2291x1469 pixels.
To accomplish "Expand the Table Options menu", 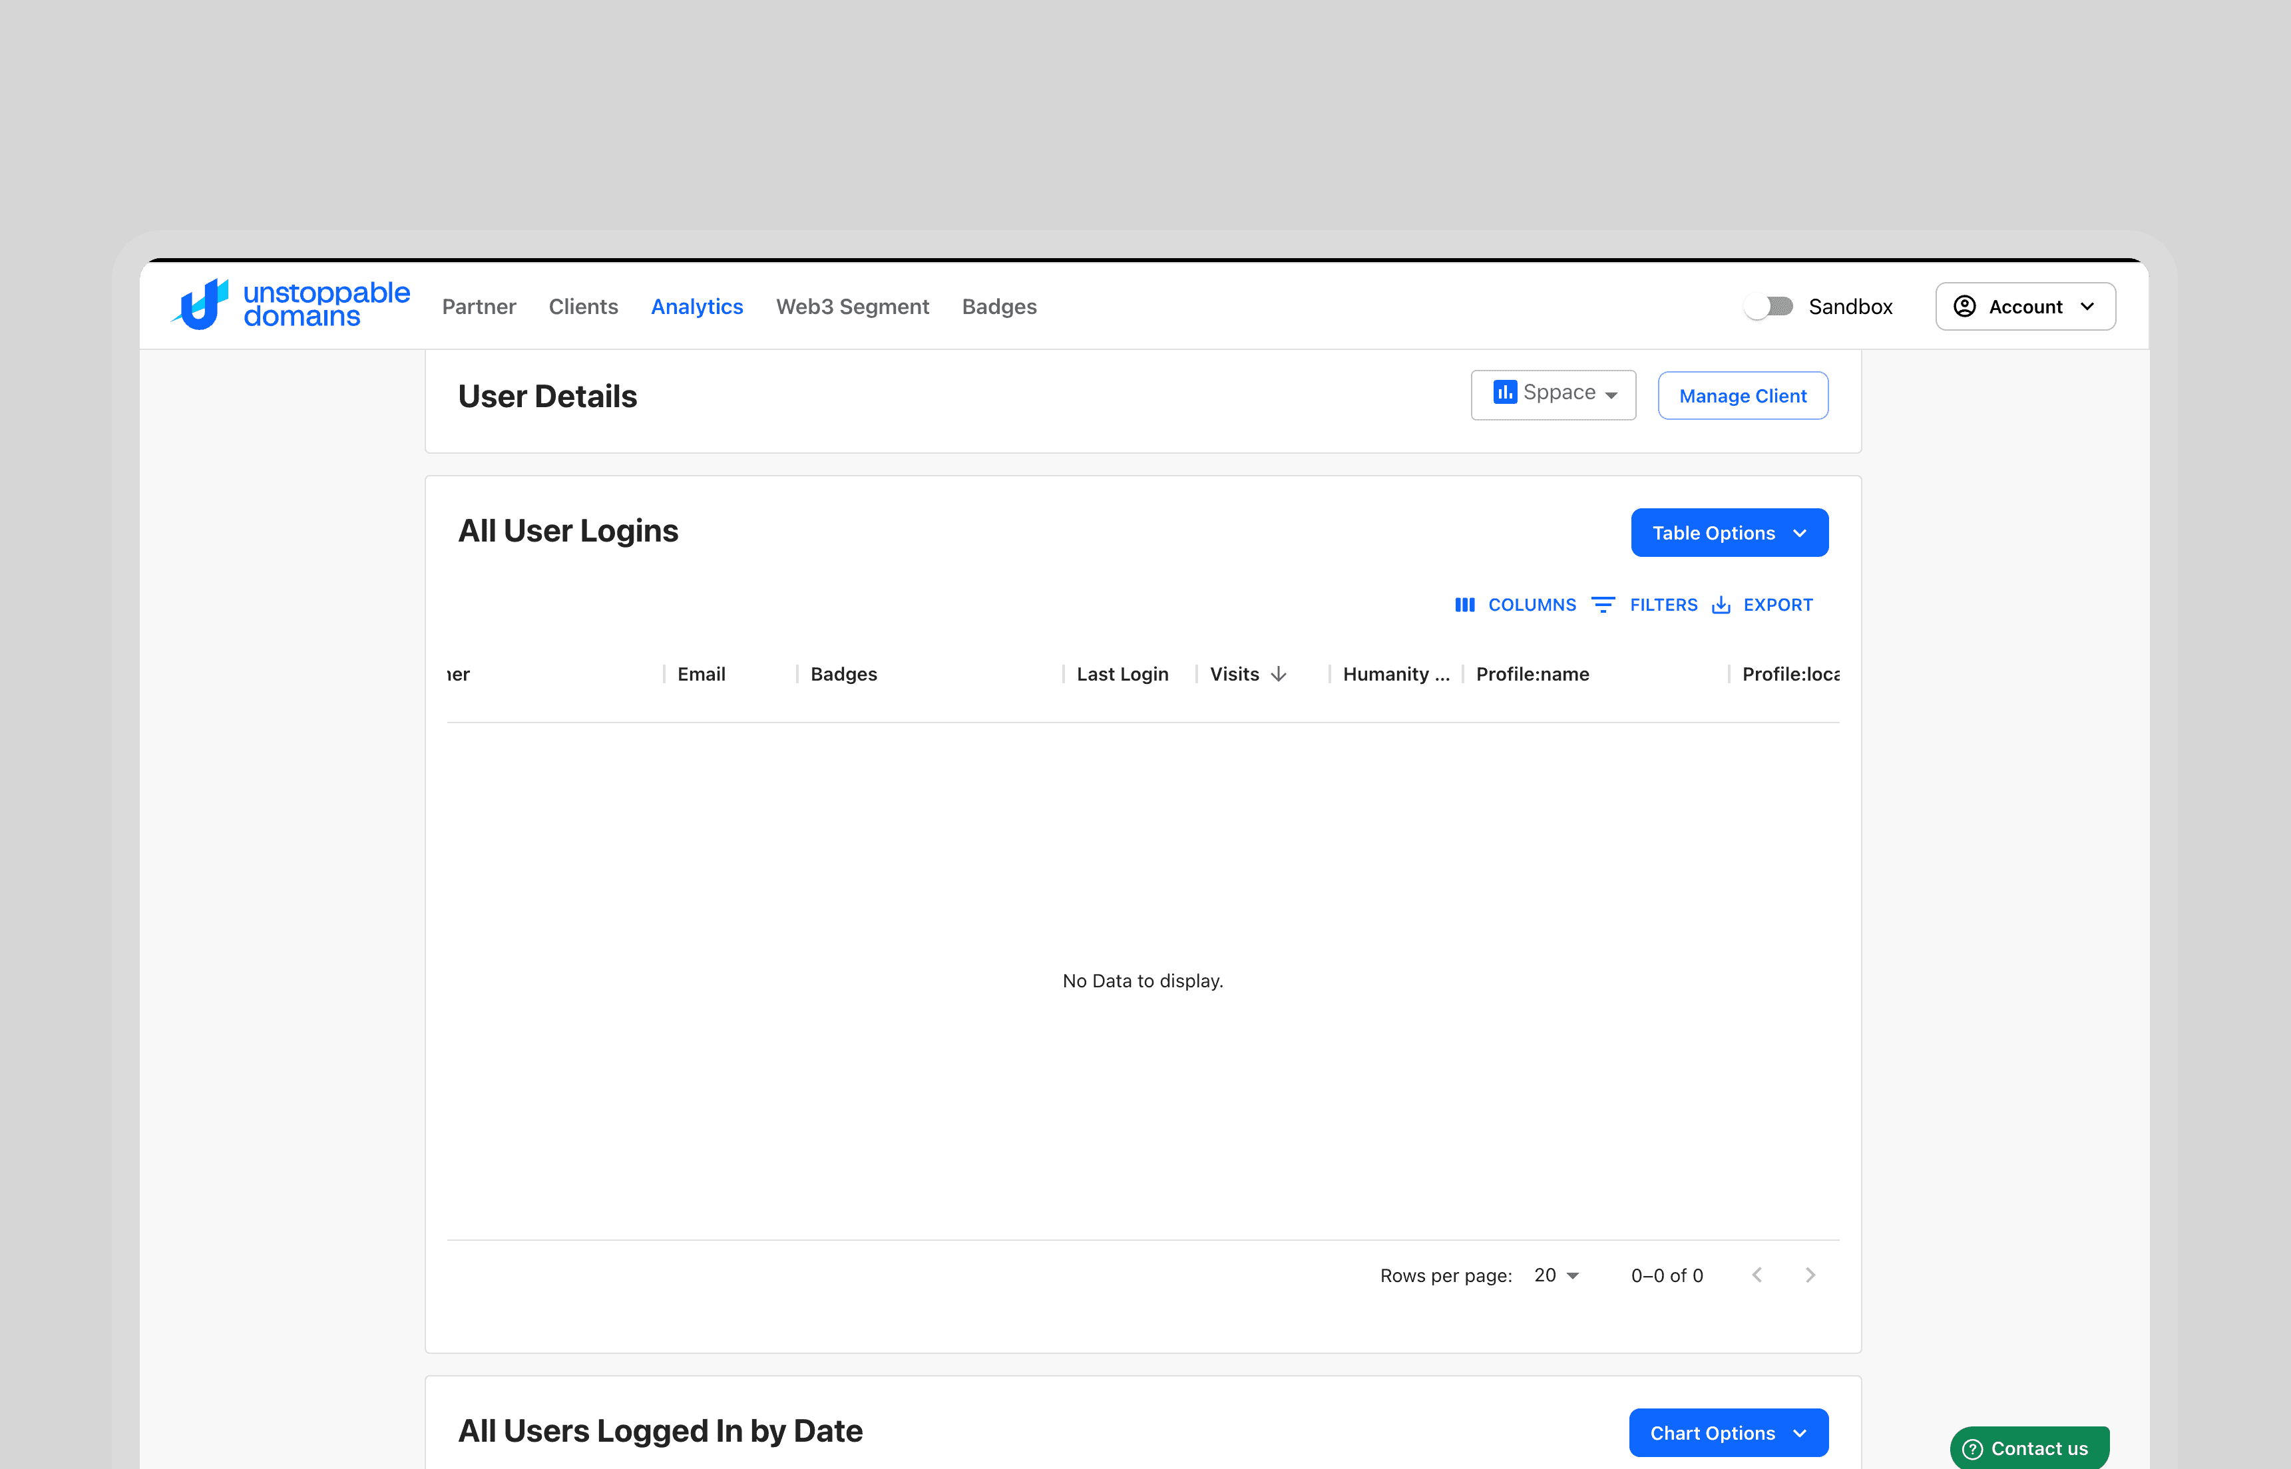I will tap(1729, 533).
